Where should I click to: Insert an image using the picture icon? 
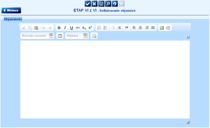tap(162, 28)
